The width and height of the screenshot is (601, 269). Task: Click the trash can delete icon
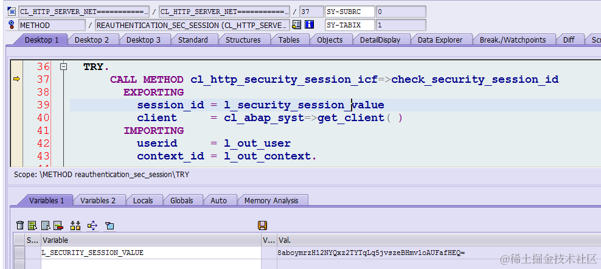coord(20,225)
